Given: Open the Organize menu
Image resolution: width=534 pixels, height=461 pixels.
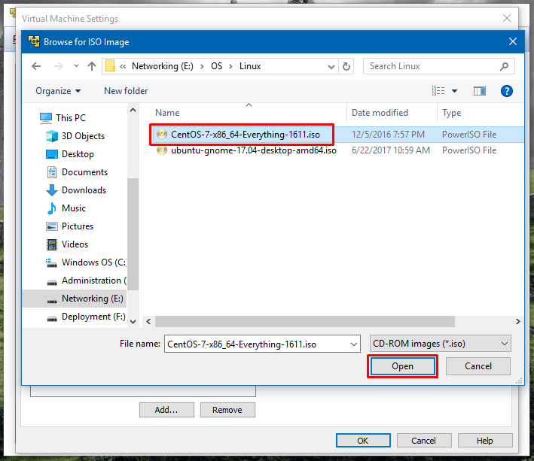Looking at the screenshot, I should 58,91.
